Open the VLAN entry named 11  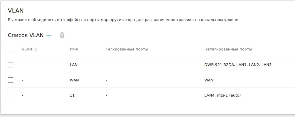tap(72, 95)
